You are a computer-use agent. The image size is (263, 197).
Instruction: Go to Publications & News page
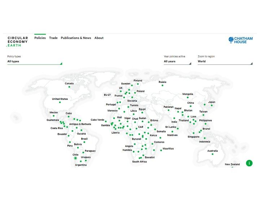76,38
